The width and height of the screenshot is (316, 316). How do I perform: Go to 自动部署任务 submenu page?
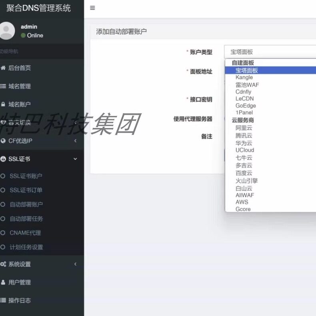coord(26,219)
